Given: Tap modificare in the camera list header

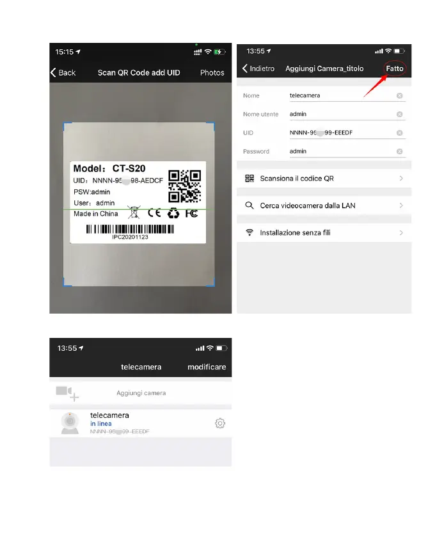Looking at the screenshot, I should pos(207,367).
